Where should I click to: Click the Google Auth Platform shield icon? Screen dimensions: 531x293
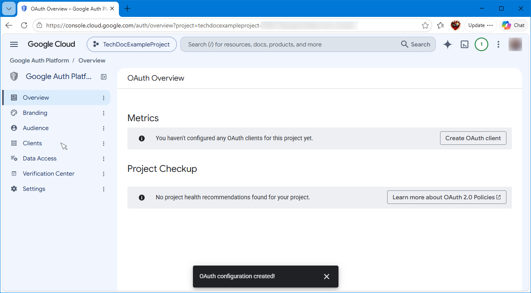(14, 76)
